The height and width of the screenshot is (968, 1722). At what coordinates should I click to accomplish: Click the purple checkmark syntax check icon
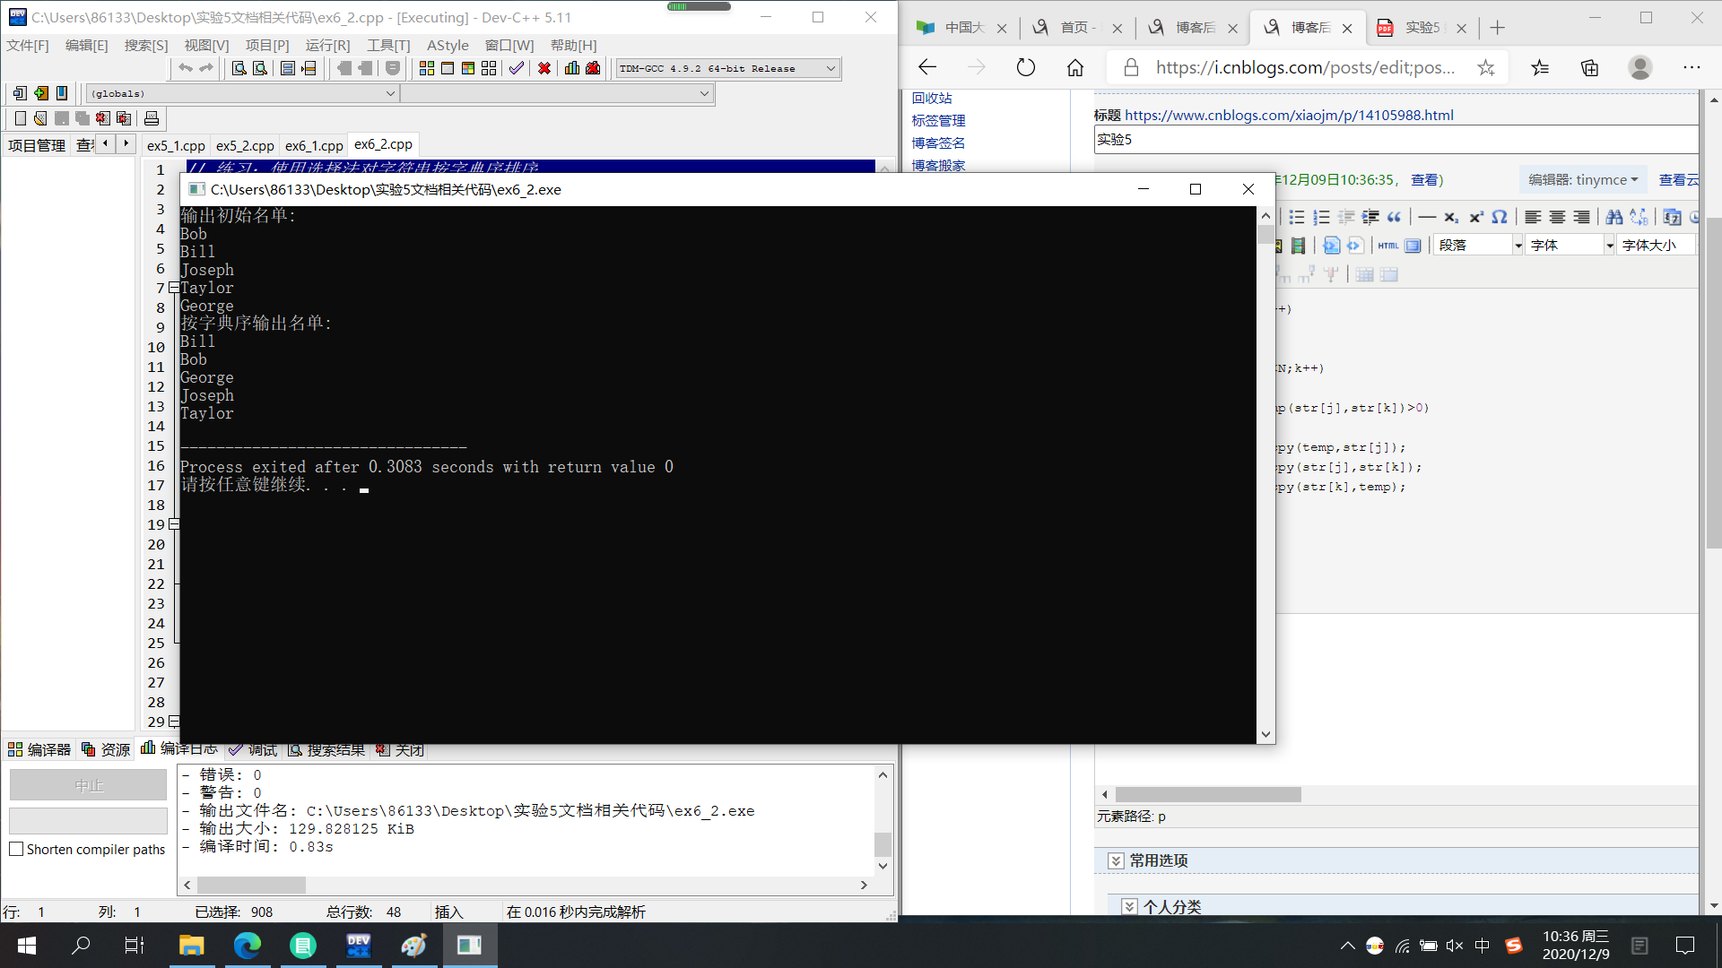click(517, 68)
